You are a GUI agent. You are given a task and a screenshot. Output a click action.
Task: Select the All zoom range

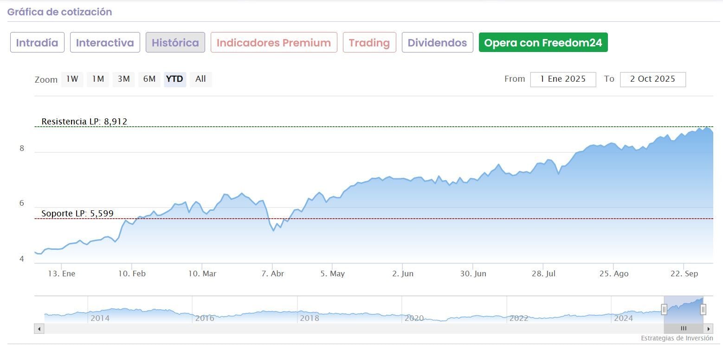point(200,79)
